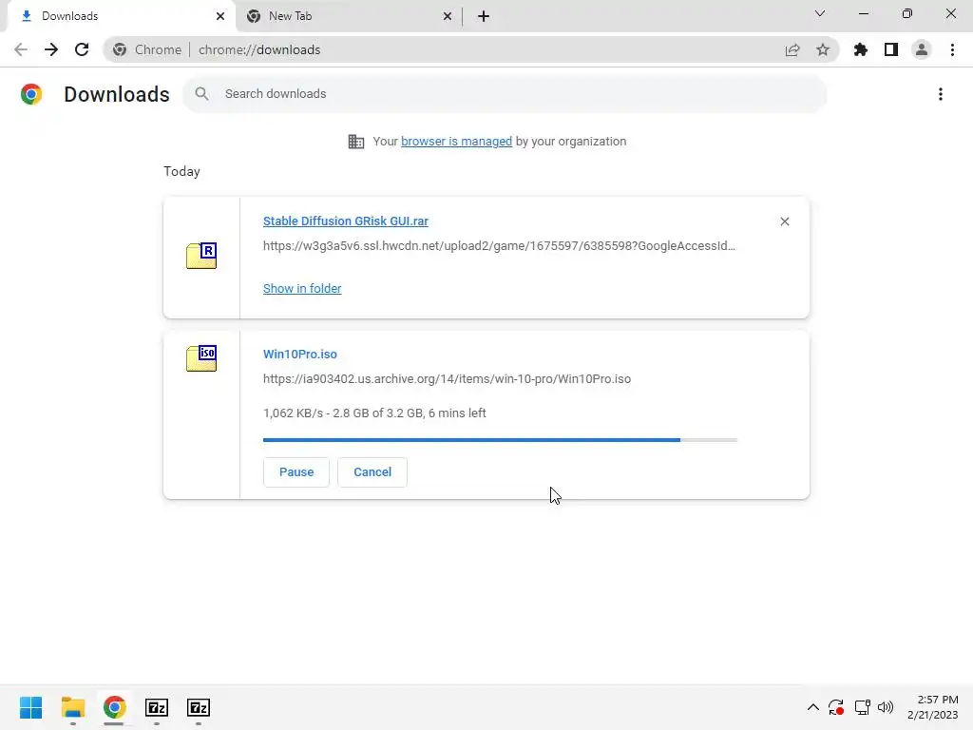Close the New Tab tab
Viewport: 973px width, 730px height.
click(448, 16)
